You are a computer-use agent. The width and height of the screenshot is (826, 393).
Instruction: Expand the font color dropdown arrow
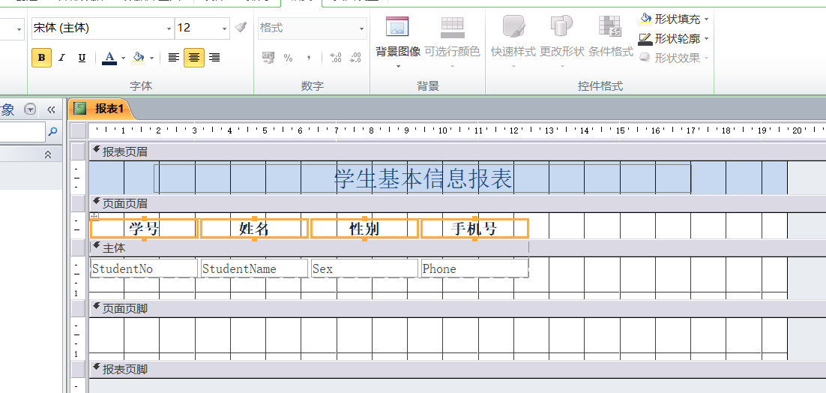pyautogui.click(x=123, y=58)
